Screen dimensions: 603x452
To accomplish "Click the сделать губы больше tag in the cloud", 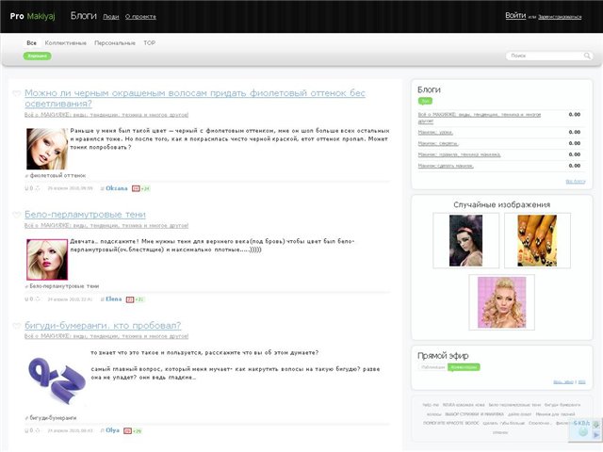I will click(503, 423).
